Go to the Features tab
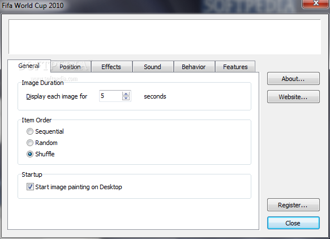Viewport: 330px width, 239px height. click(235, 67)
